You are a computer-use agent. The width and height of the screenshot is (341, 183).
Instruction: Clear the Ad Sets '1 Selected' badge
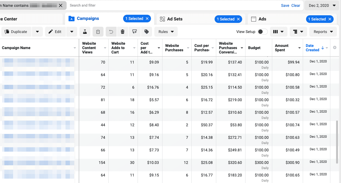tap(238, 19)
